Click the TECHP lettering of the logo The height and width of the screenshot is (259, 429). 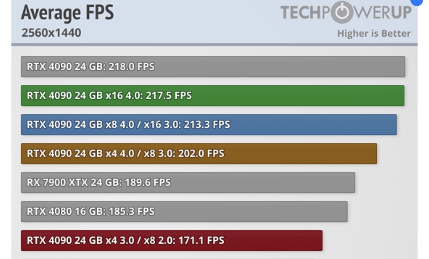point(305,13)
